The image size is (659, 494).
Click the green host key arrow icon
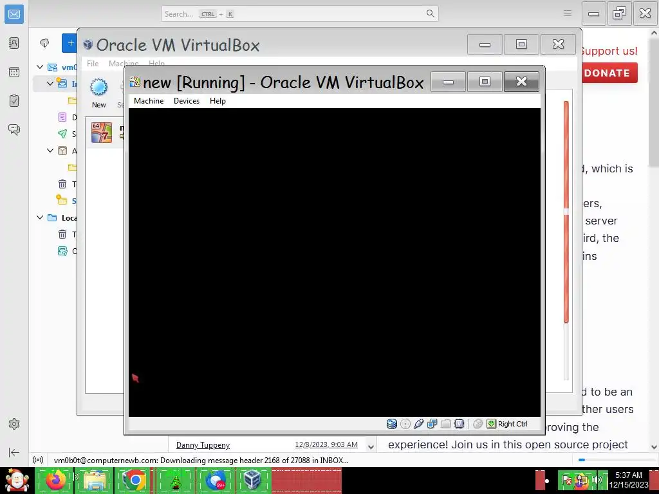coord(491,424)
